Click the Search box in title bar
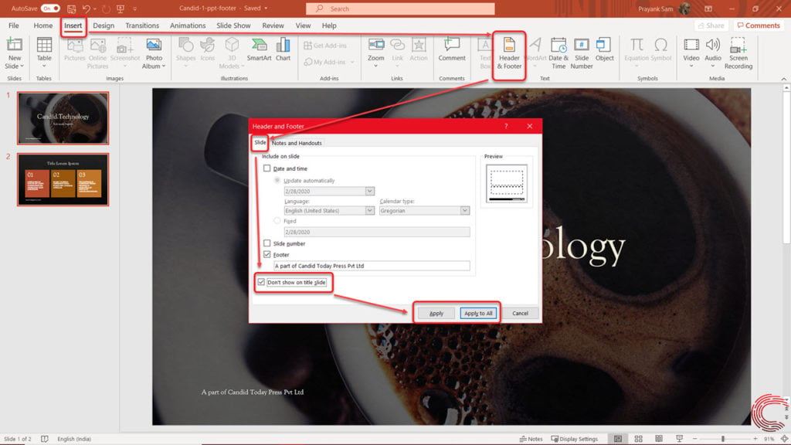The image size is (791, 445). click(x=400, y=8)
